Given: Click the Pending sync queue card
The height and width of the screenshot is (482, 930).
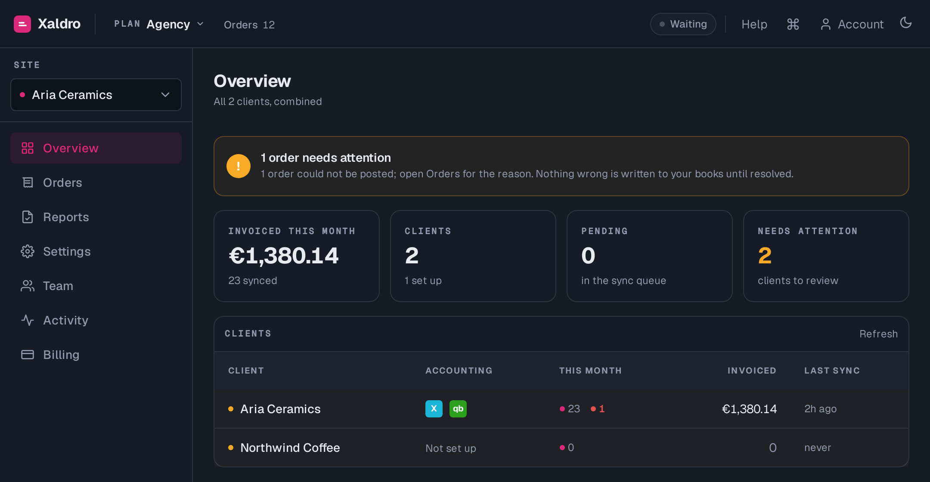Looking at the screenshot, I should coord(650,256).
